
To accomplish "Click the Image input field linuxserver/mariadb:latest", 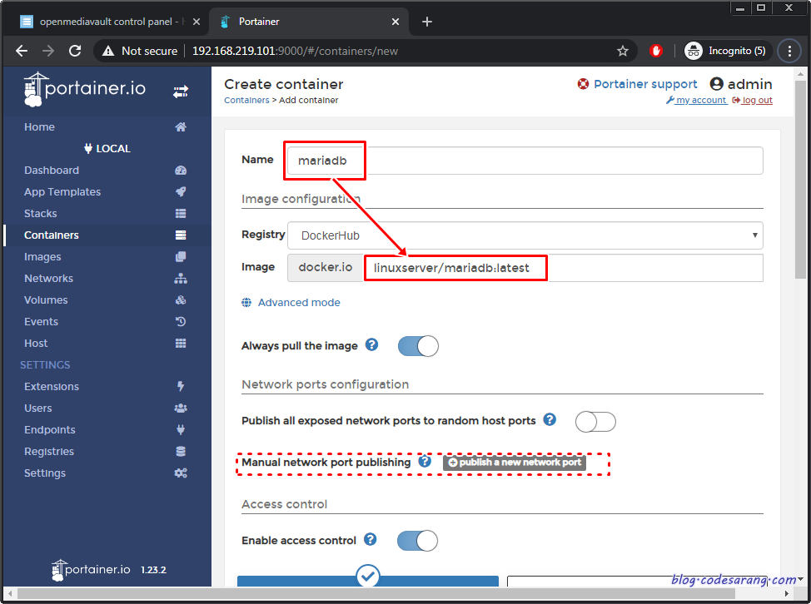I will [563, 268].
